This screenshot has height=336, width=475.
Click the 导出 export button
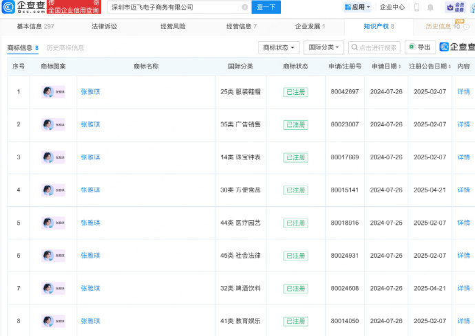point(420,47)
